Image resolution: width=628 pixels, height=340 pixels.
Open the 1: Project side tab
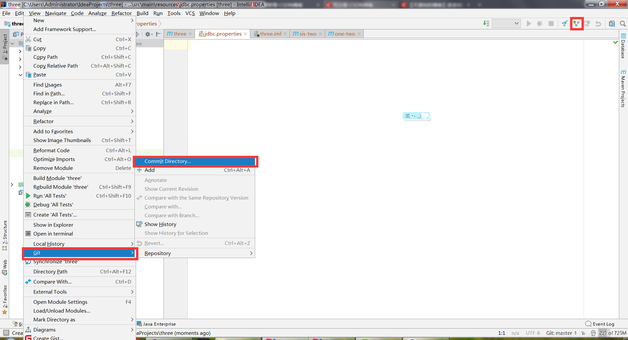[5, 47]
